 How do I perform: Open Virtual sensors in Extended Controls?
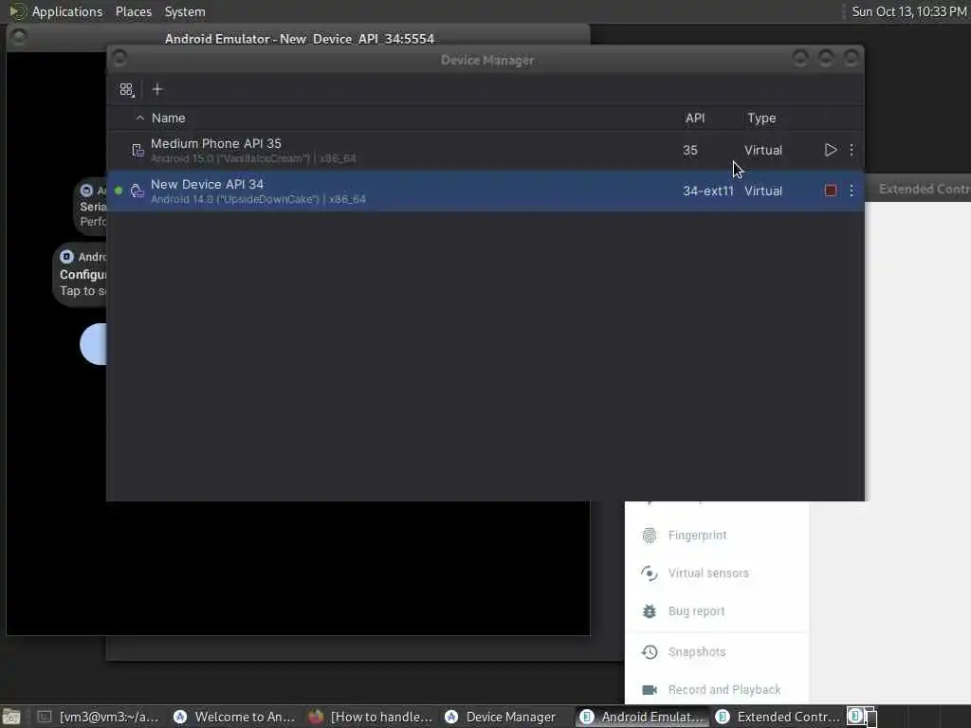point(717,573)
